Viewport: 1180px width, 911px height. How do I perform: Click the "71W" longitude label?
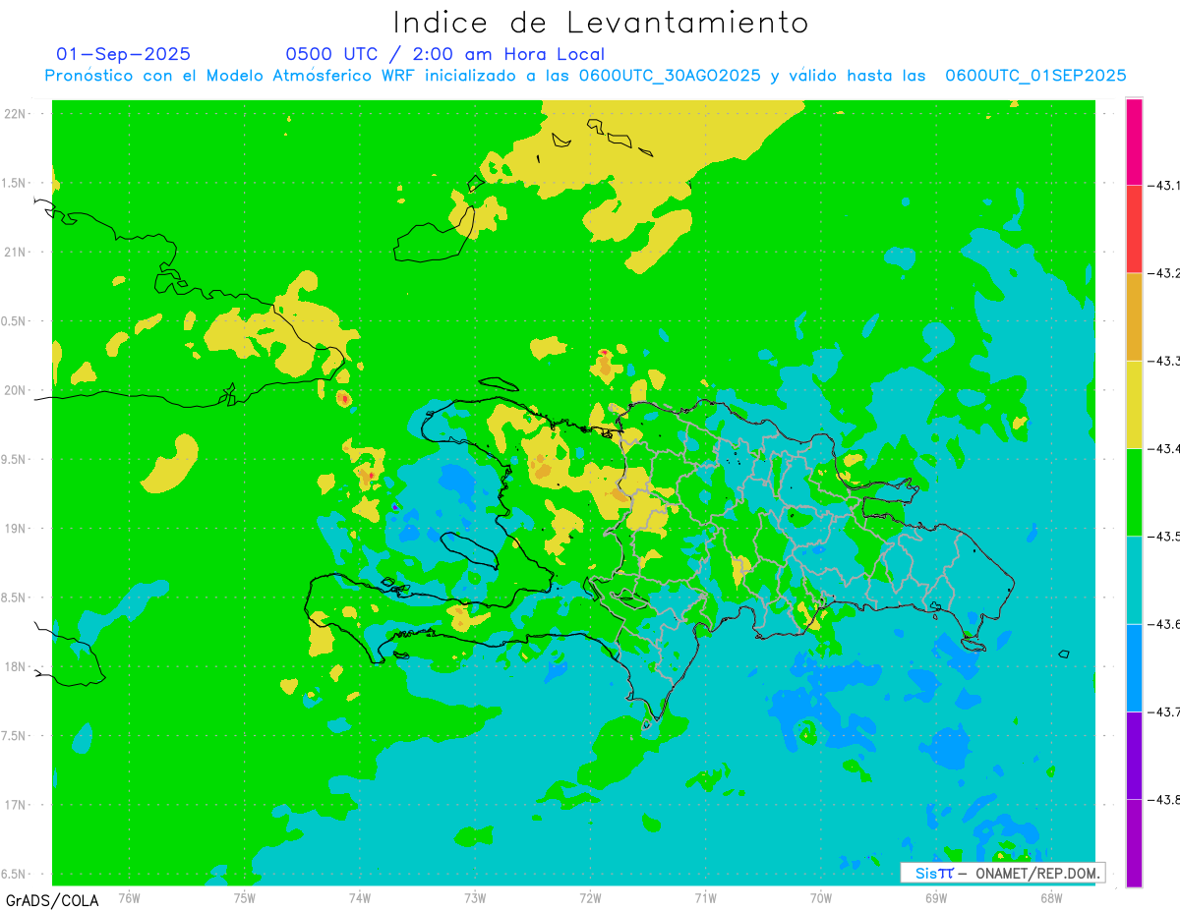pos(705,898)
